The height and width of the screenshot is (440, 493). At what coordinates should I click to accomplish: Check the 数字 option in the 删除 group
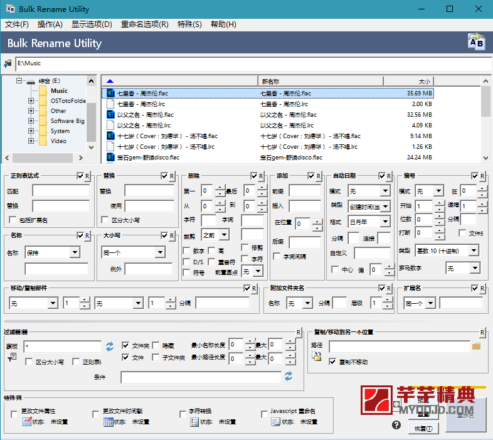[186, 251]
